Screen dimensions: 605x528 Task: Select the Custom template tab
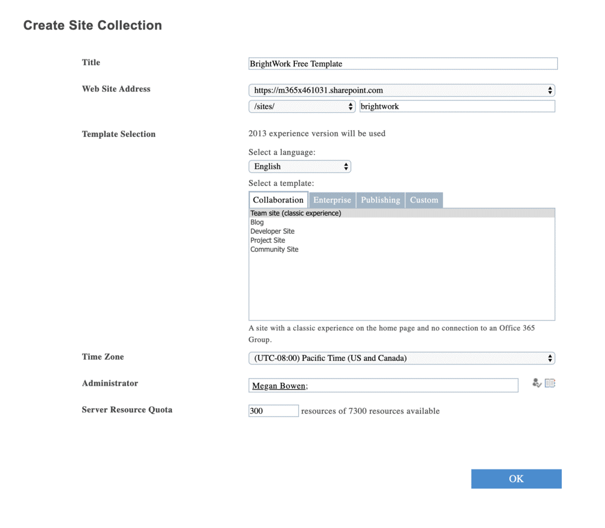[424, 200]
